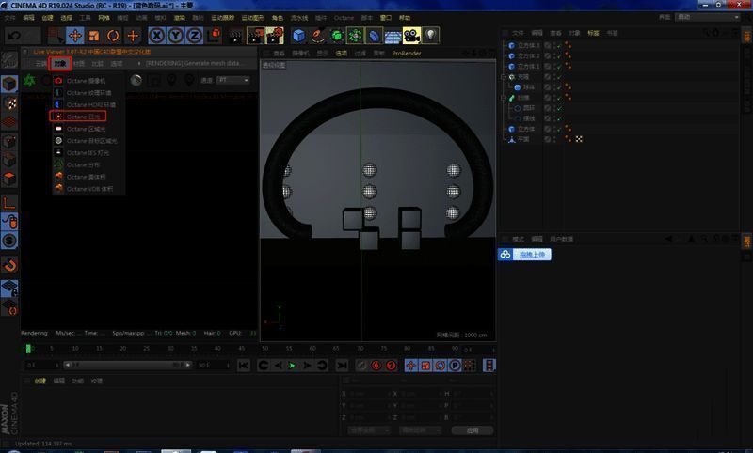
Task: Open the PT render kernel dropdown
Action: coord(234,80)
